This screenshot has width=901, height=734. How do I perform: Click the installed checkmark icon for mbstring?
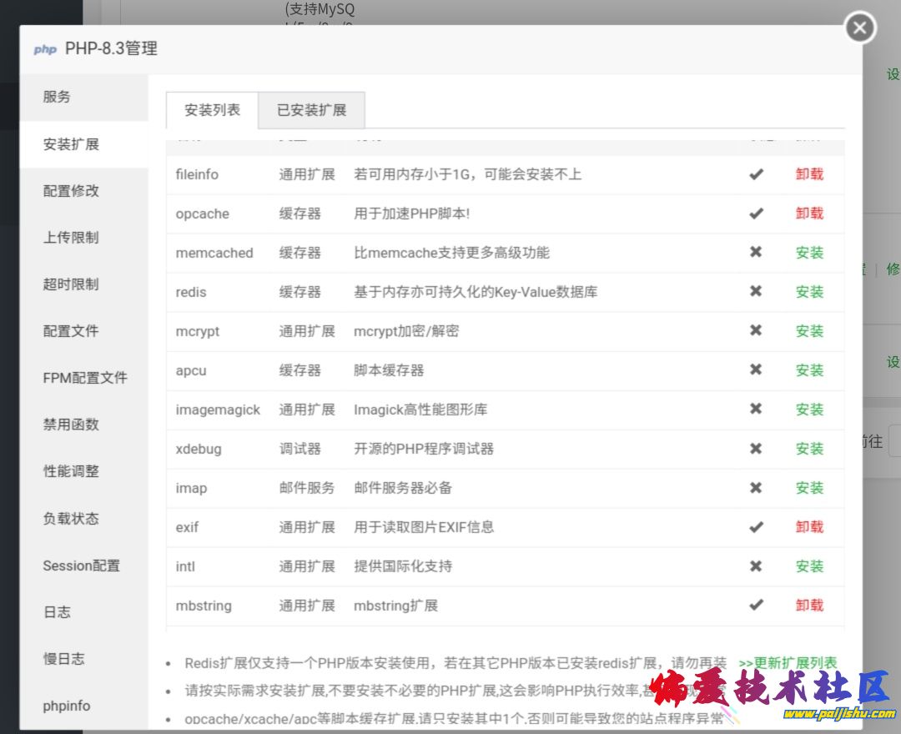pos(756,605)
